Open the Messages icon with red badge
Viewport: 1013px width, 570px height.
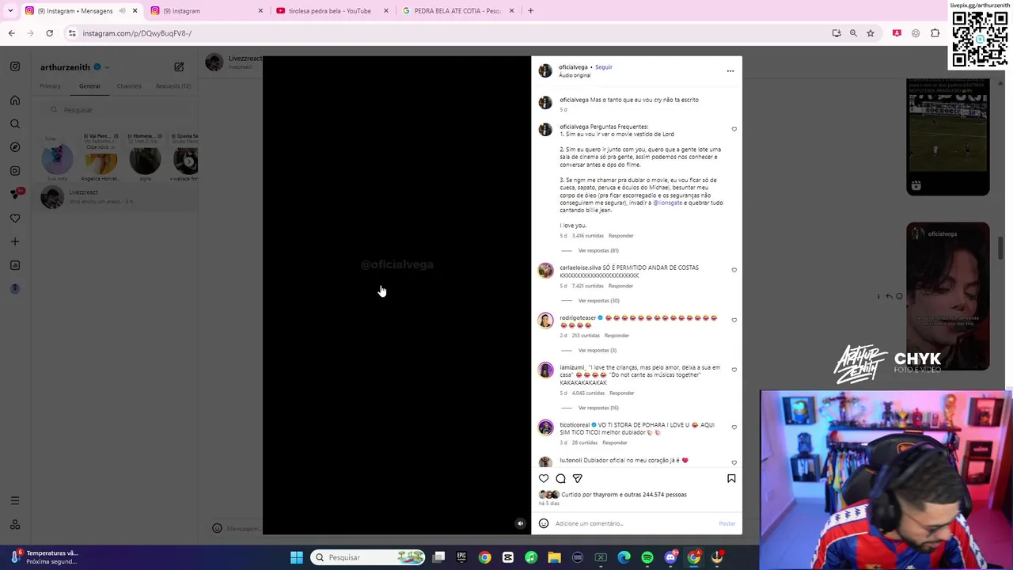15,194
